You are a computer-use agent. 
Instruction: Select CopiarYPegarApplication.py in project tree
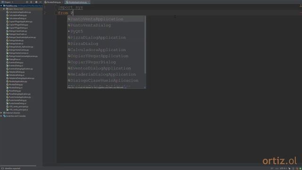point(20,22)
